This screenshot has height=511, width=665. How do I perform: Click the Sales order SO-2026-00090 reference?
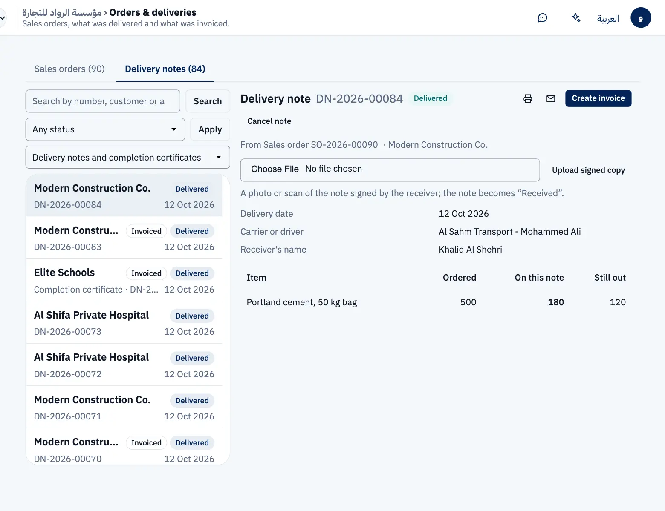344,145
